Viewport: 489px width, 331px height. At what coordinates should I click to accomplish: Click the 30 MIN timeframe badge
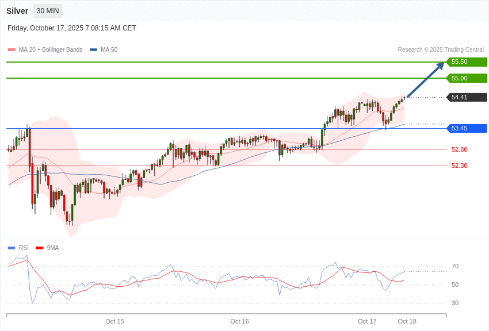(x=48, y=11)
